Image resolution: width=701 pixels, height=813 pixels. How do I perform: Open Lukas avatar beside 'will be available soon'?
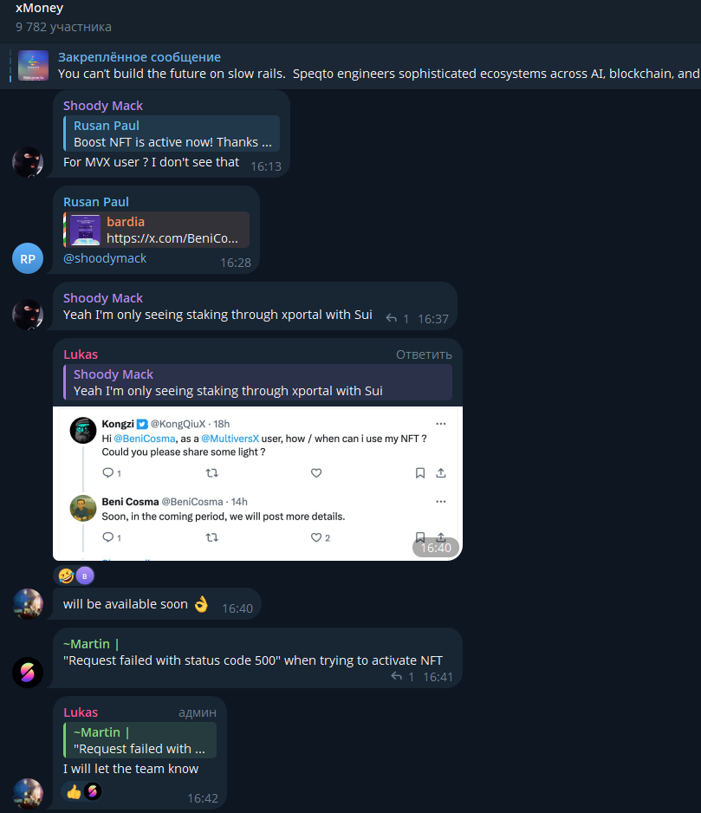(28, 604)
